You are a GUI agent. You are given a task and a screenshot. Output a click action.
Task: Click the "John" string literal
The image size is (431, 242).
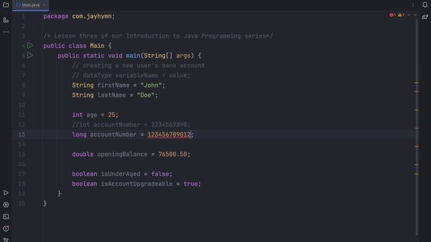(x=151, y=85)
